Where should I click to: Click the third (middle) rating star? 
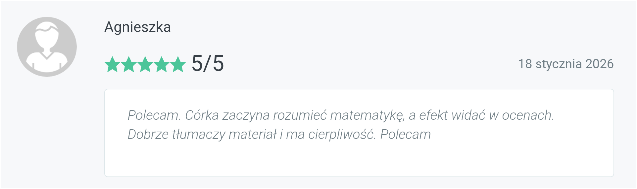click(145, 64)
